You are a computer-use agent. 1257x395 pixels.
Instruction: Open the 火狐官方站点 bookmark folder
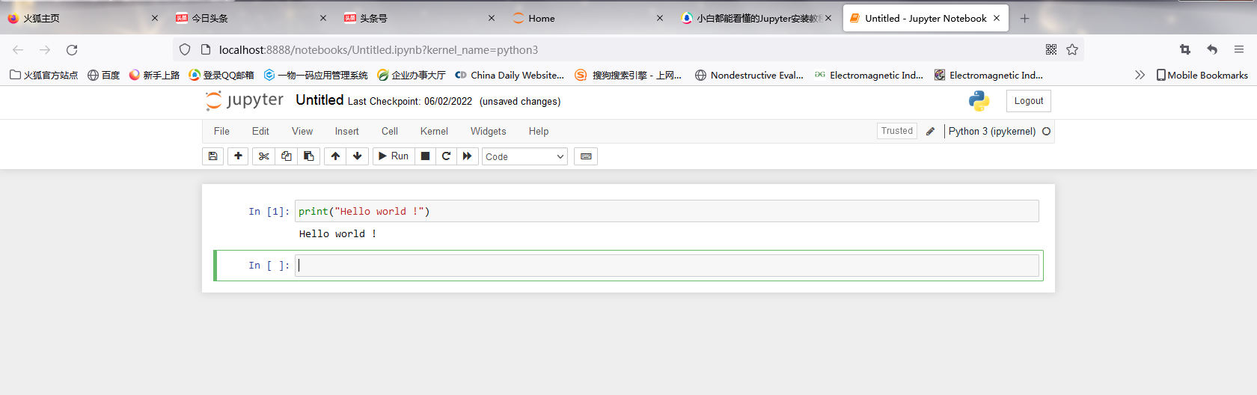pos(43,75)
